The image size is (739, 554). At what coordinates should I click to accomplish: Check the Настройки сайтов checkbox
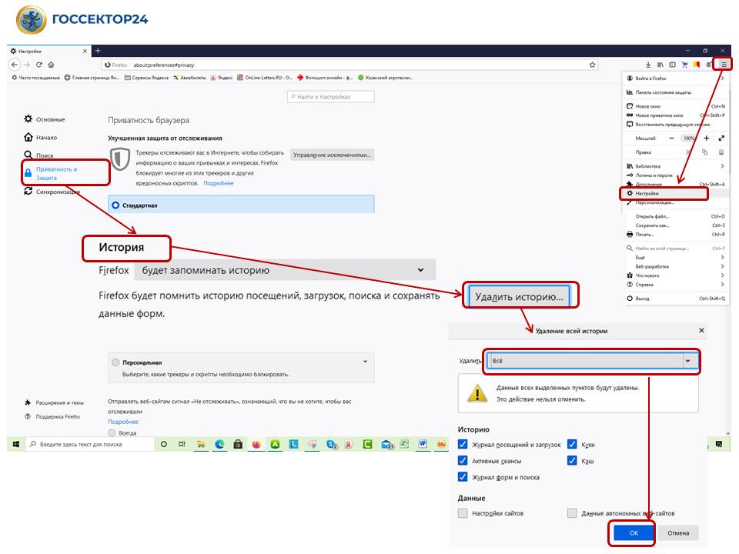463,513
